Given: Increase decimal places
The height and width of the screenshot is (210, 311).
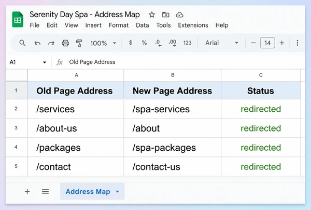Looking at the screenshot, I should point(173,43).
